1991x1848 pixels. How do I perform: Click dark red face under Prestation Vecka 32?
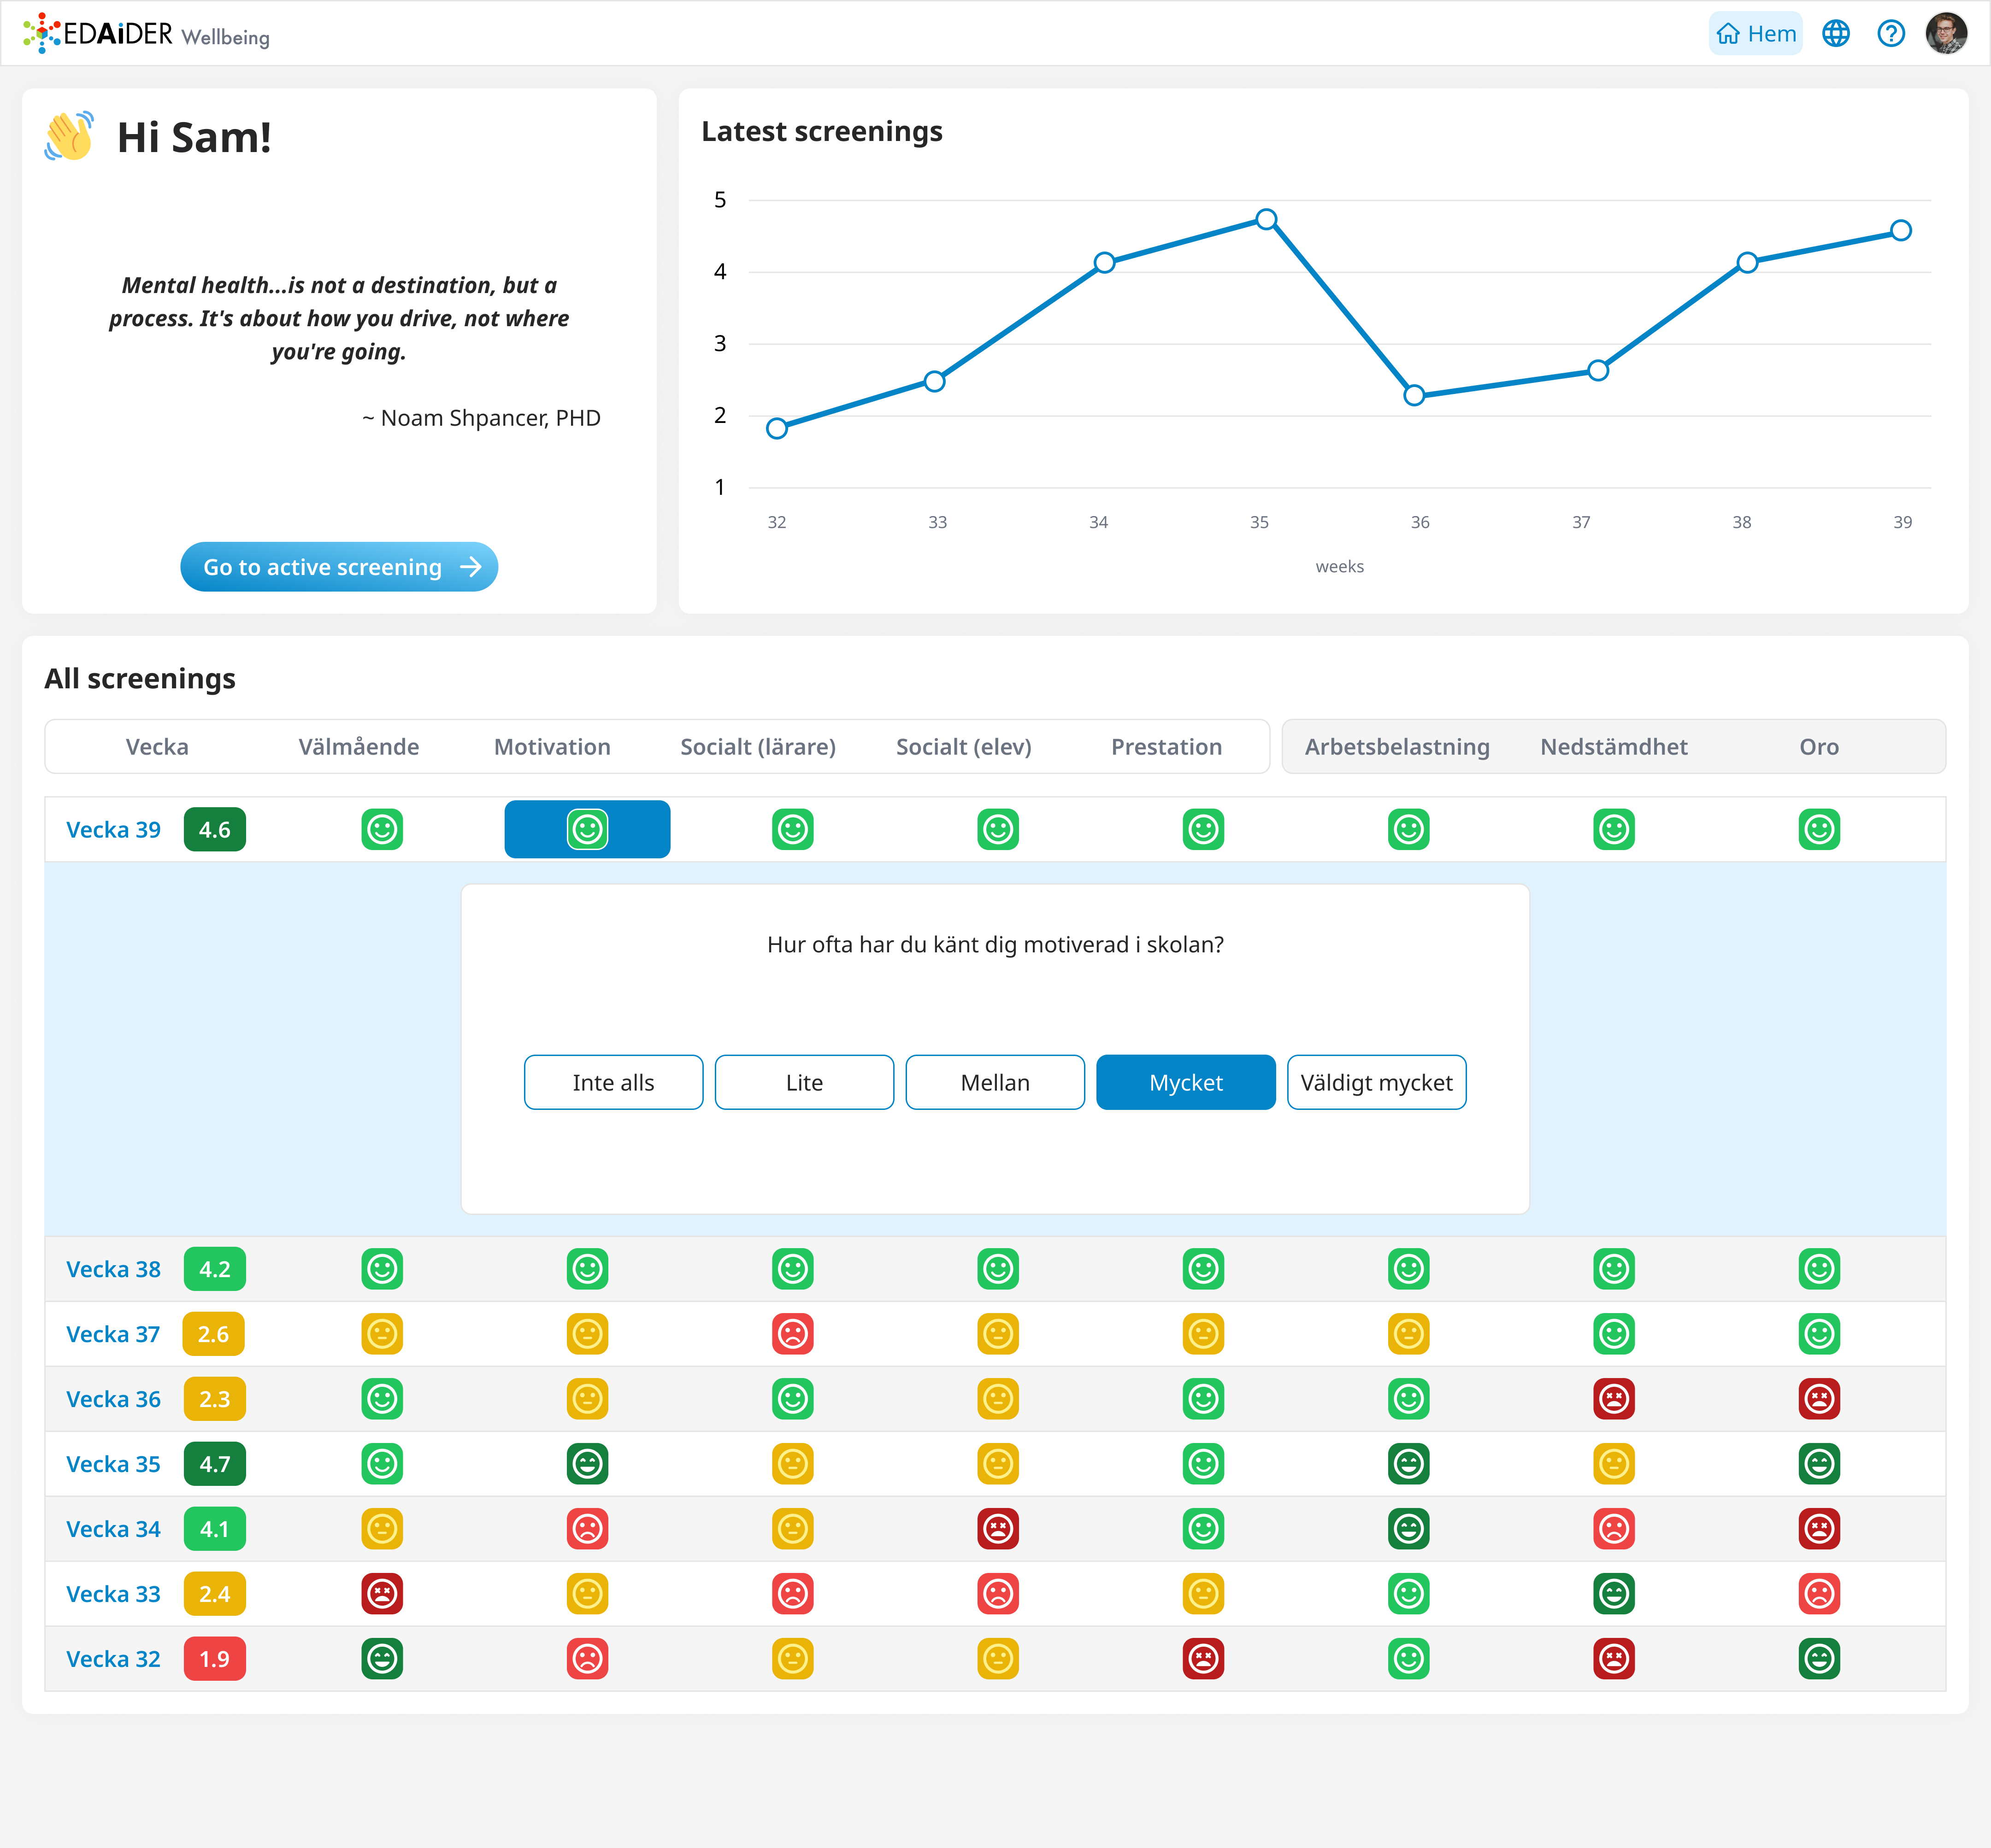pyautogui.click(x=1204, y=1659)
